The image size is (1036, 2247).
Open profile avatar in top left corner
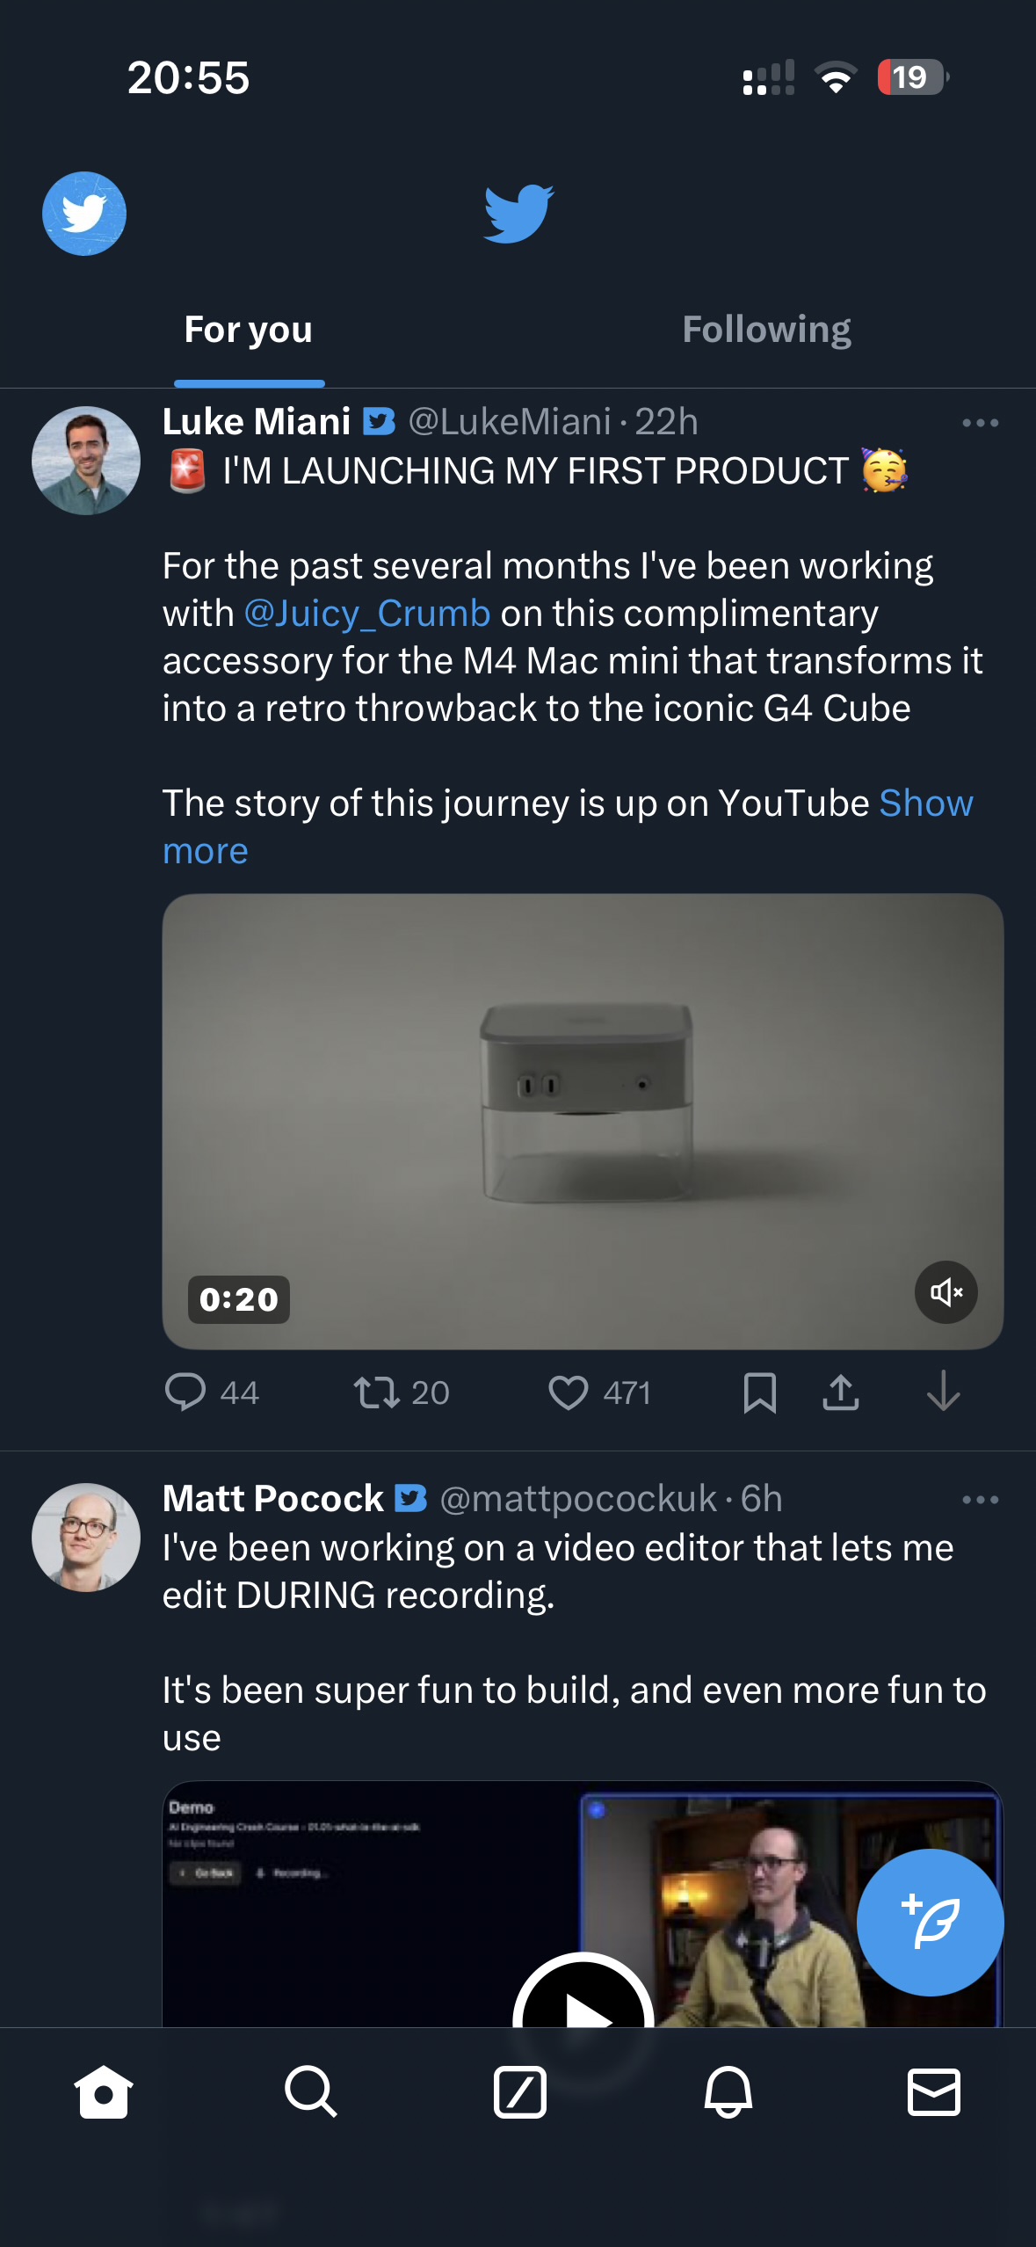(84, 214)
